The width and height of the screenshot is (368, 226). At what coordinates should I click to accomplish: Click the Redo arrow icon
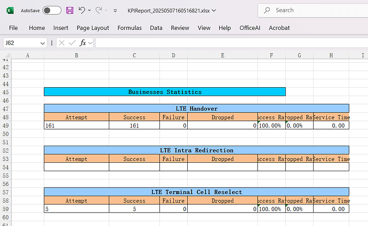coord(99,10)
